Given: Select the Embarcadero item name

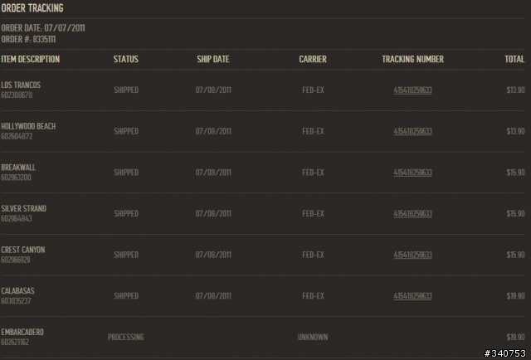Looking at the screenshot, I should [x=22, y=333].
